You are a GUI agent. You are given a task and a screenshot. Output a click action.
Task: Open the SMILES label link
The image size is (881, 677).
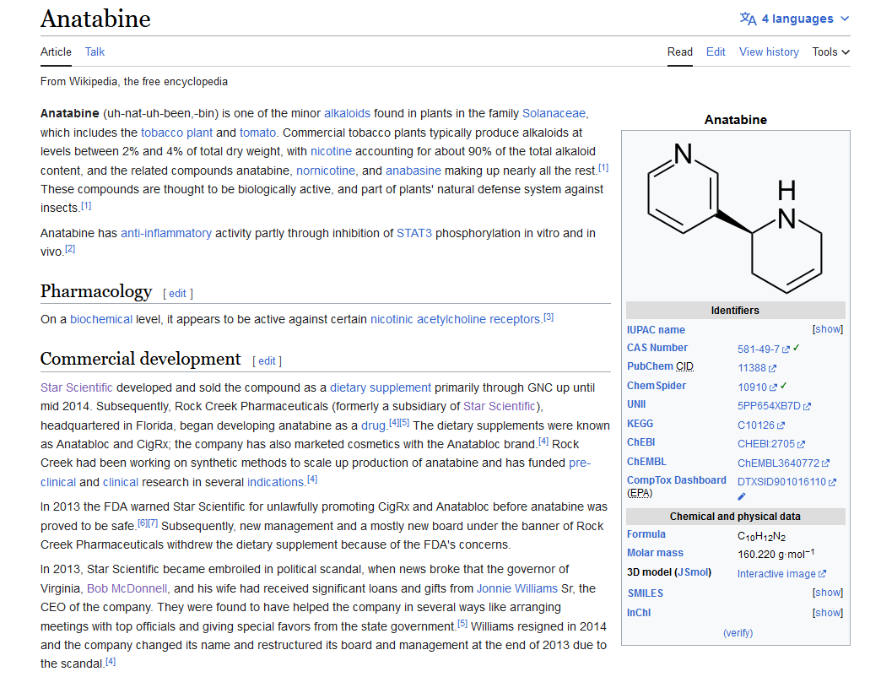(645, 593)
